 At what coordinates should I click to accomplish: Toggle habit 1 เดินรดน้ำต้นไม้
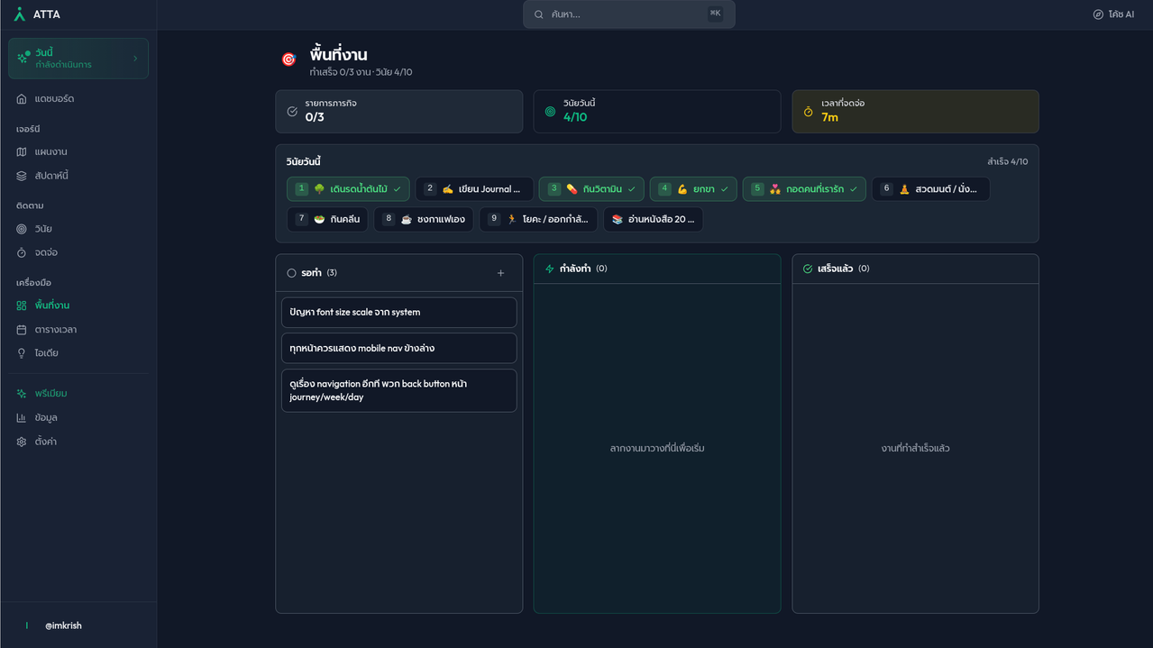(x=348, y=189)
